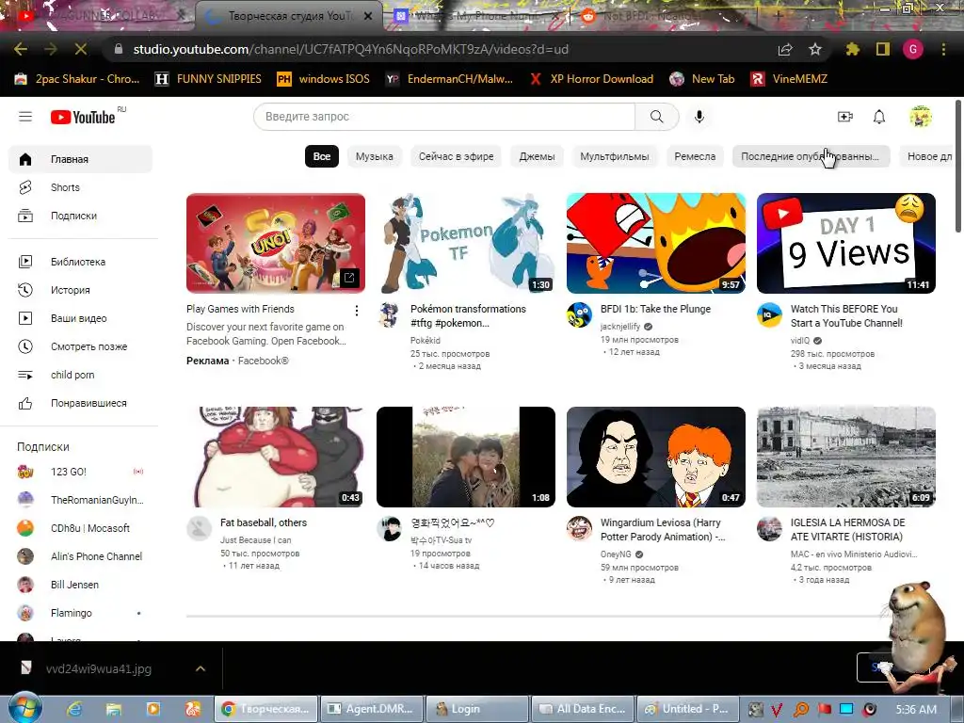Play Wingardium Leviosa video thumbnail
This screenshot has width=964, height=723.
656,457
